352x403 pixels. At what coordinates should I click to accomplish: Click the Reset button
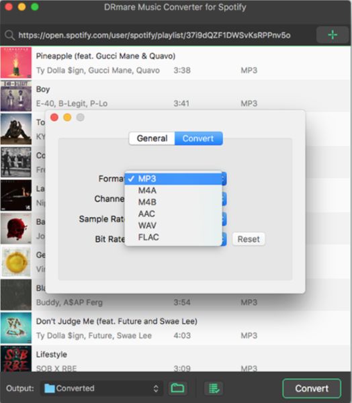tap(249, 239)
